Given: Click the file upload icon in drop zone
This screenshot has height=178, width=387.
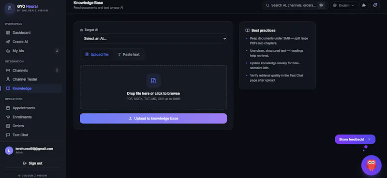Looking at the screenshot, I should click(153, 80).
